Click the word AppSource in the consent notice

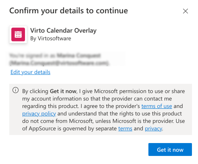[42, 129]
